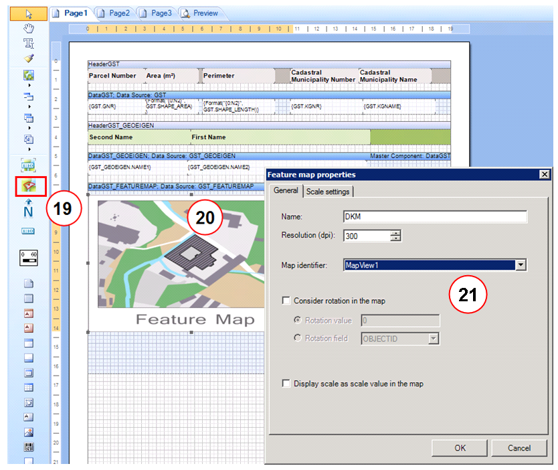Viewport: 558px width, 470px height.
Task: Enable Consider rotation in the map
Action: coord(286,302)
